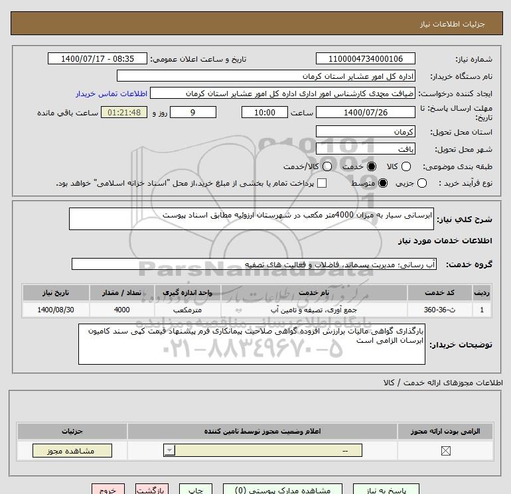
Task: Click the چاپ print button
Action: click(196, 489)
